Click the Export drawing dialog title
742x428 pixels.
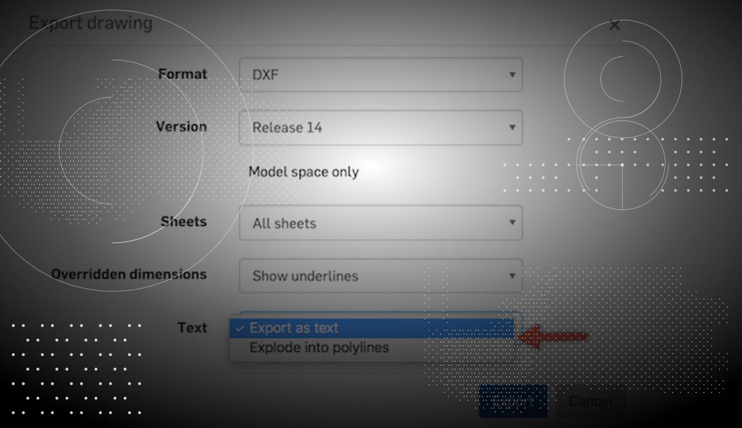click(x=90, y=23)
